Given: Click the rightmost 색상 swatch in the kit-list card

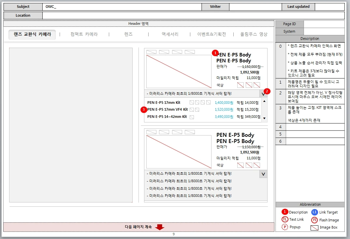Looking at the screenshot, I should pos(257,85).
